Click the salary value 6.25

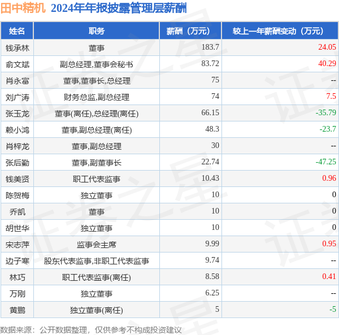pos(212,293)
